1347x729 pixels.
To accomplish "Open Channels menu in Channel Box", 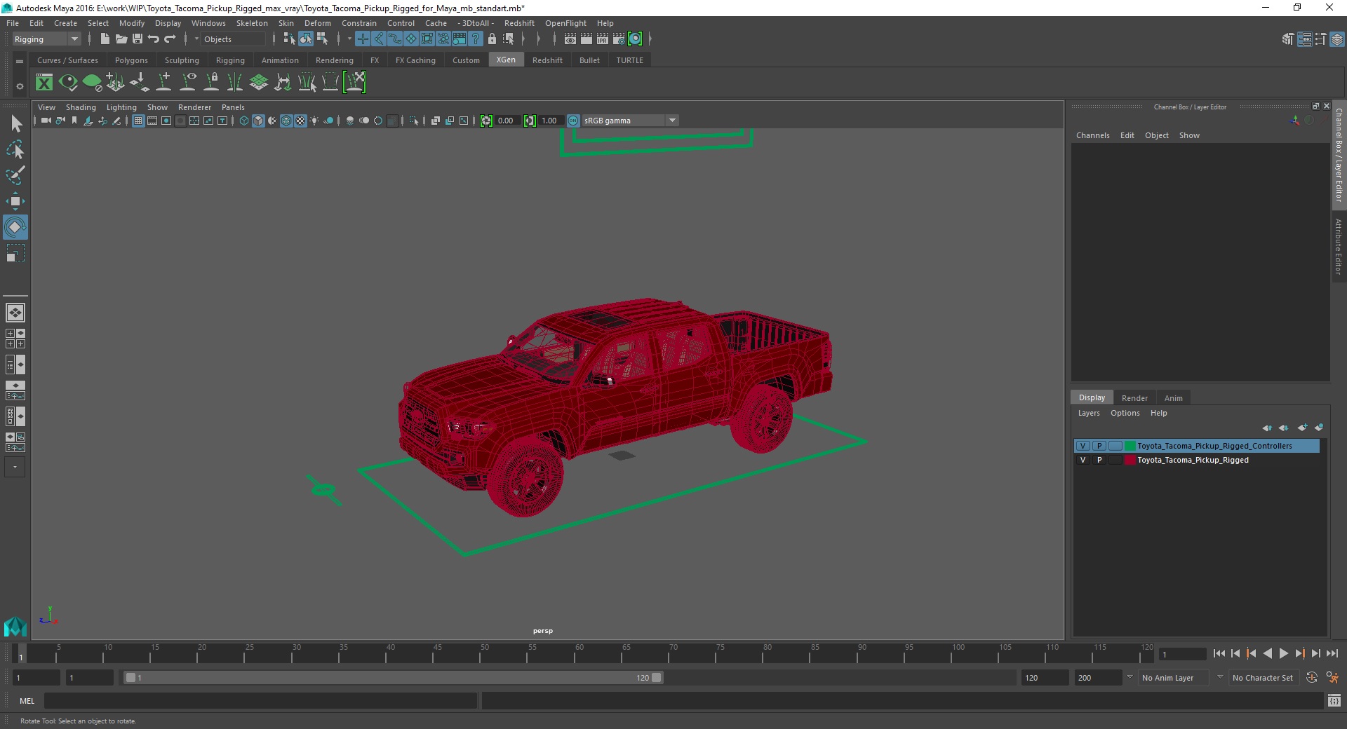I will click(1092, 135).
